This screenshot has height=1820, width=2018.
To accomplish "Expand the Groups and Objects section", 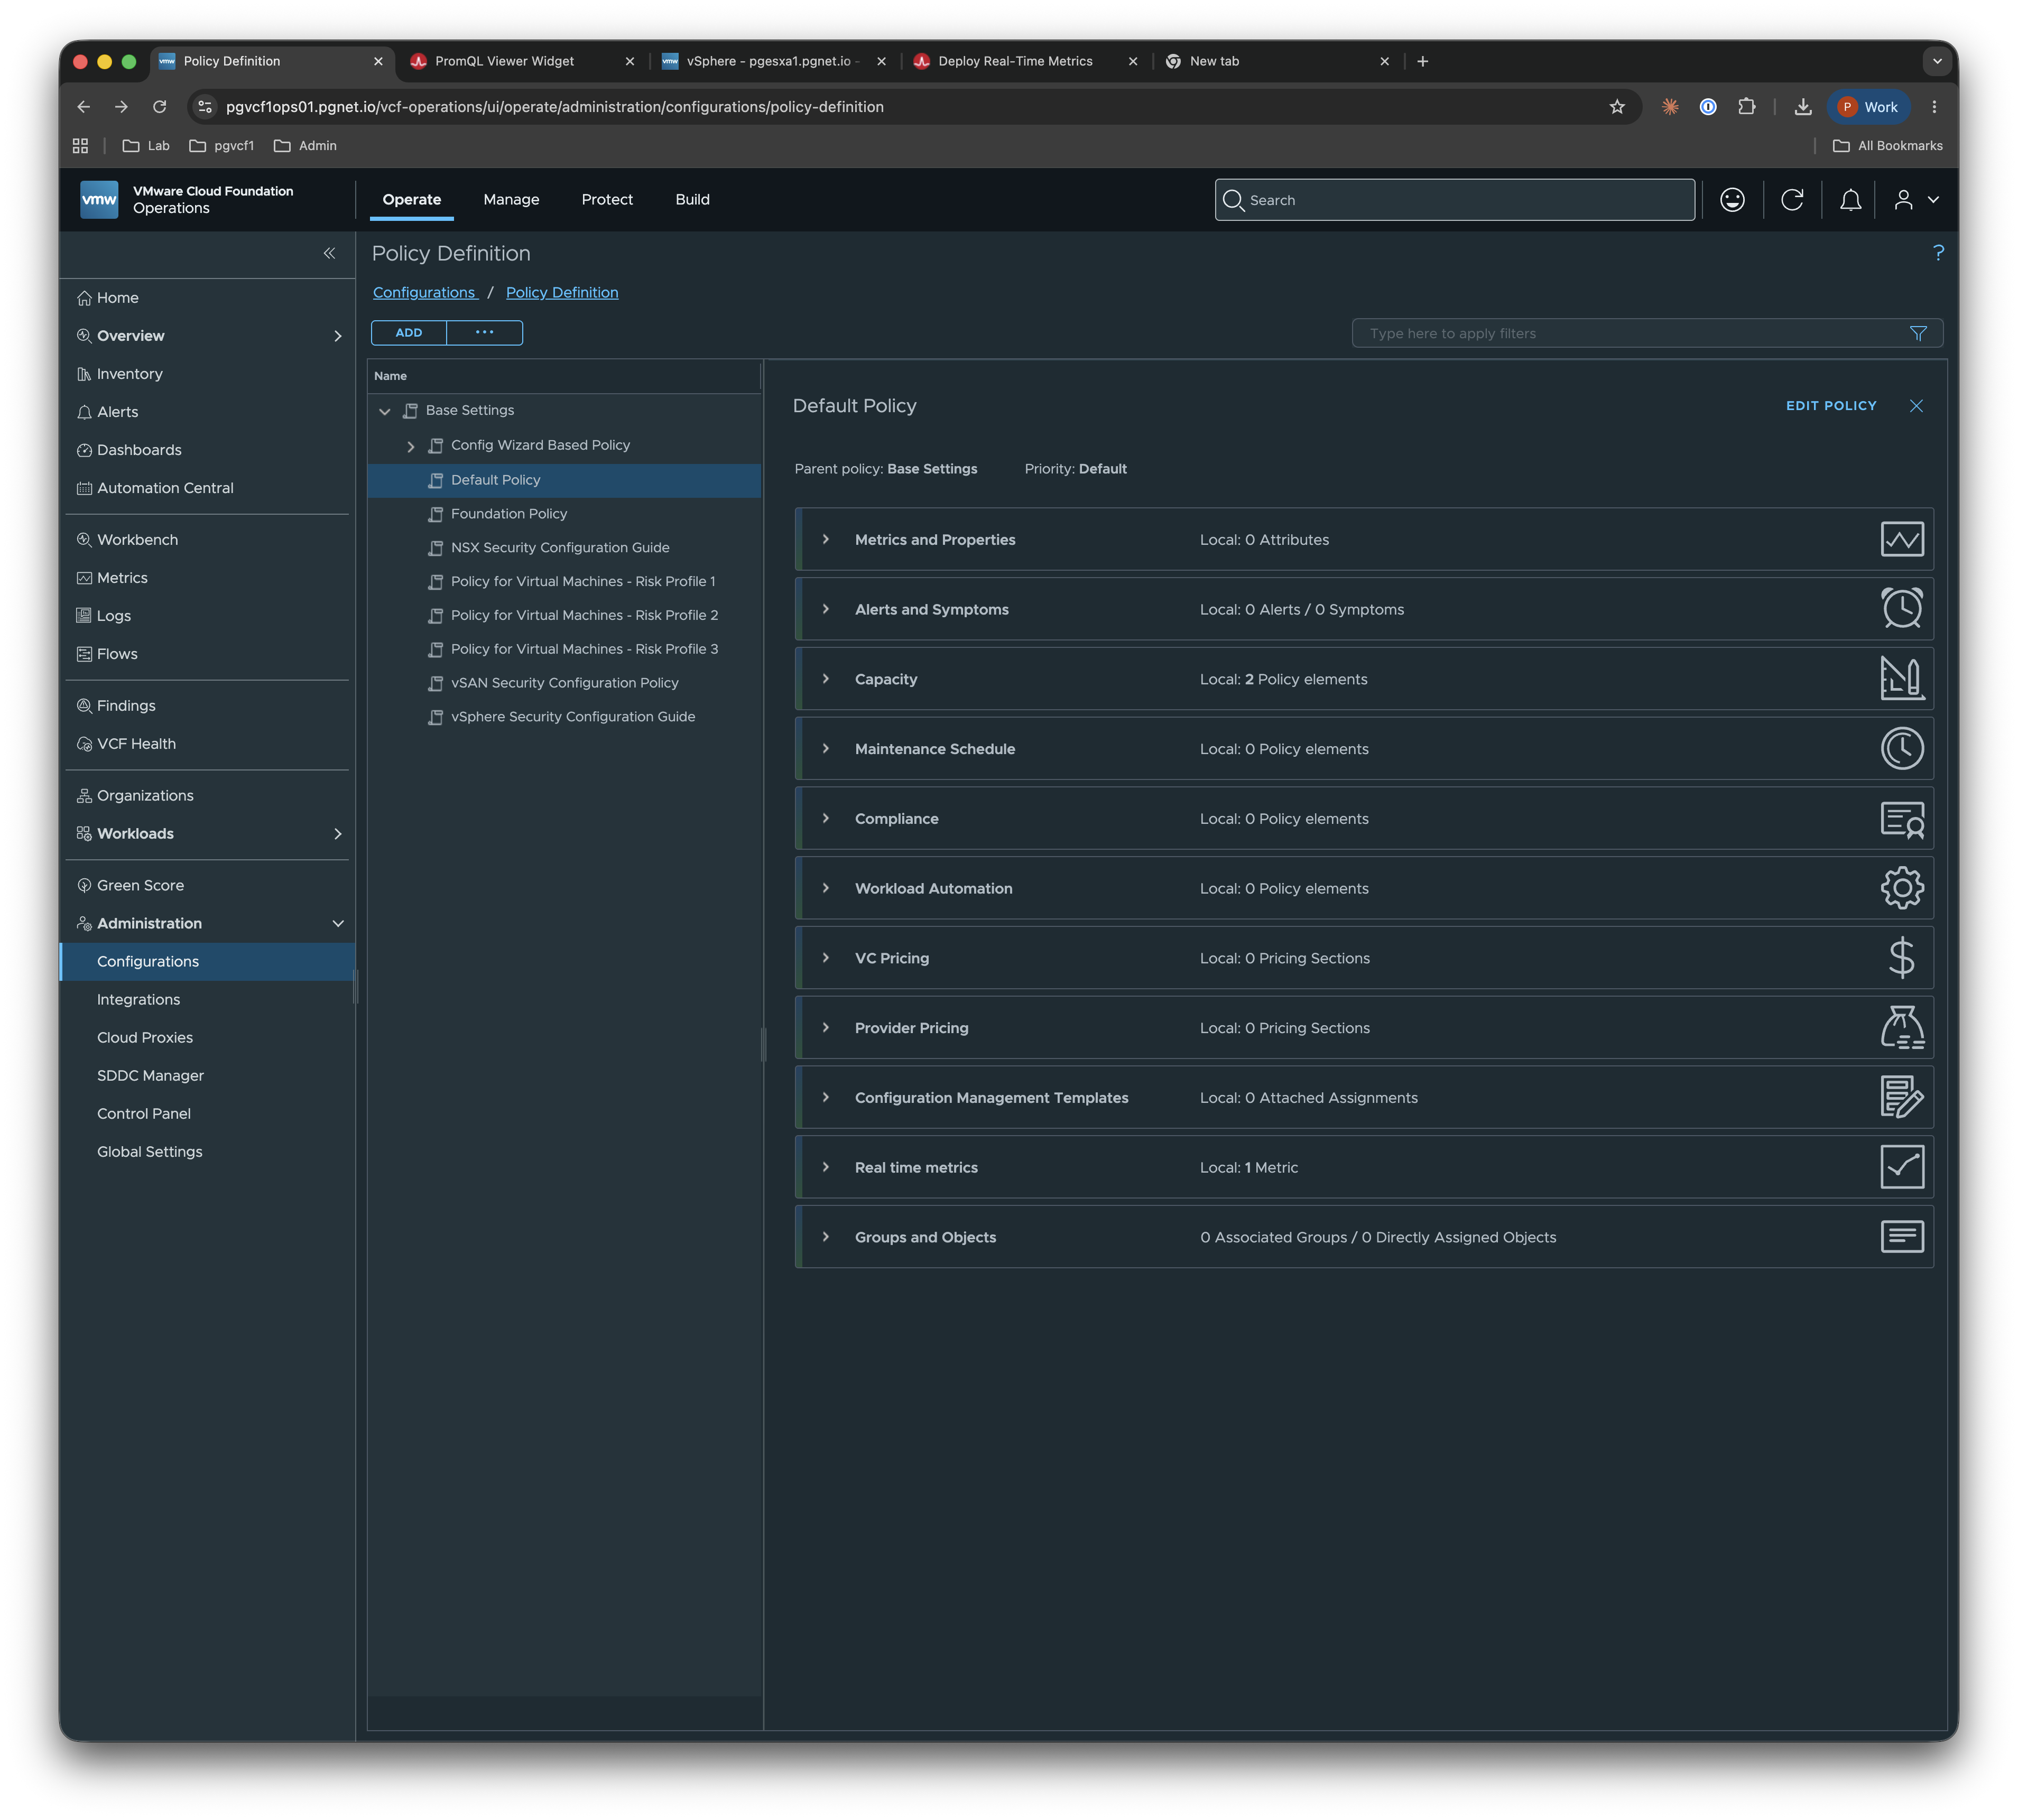I will pyautogui.click(x=825, y=1237).
